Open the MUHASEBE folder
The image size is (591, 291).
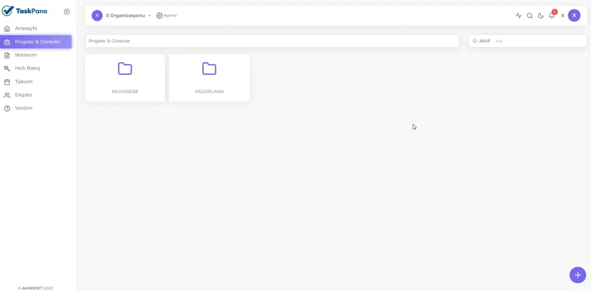point(125,78)
